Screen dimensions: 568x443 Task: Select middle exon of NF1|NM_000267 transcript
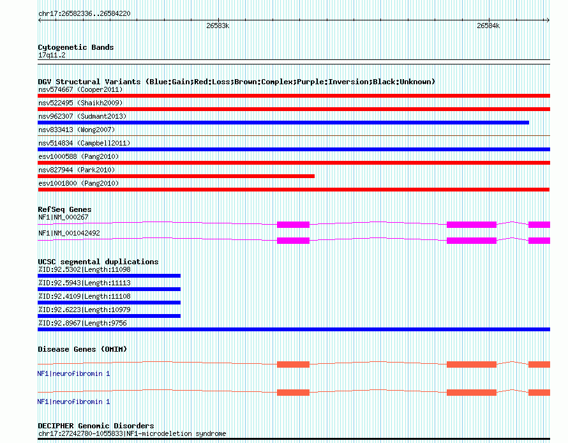click(x=471, y=225)
